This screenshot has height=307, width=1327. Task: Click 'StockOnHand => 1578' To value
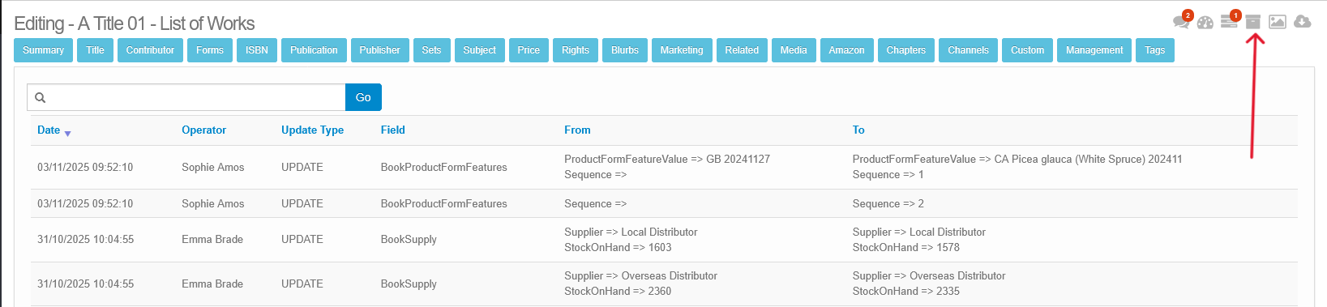pyautogui.click(x=906, y=248)
